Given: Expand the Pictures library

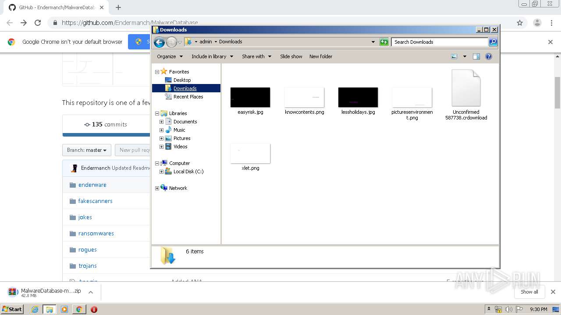Looking at the screenshot, I should (x=161, y=138).
